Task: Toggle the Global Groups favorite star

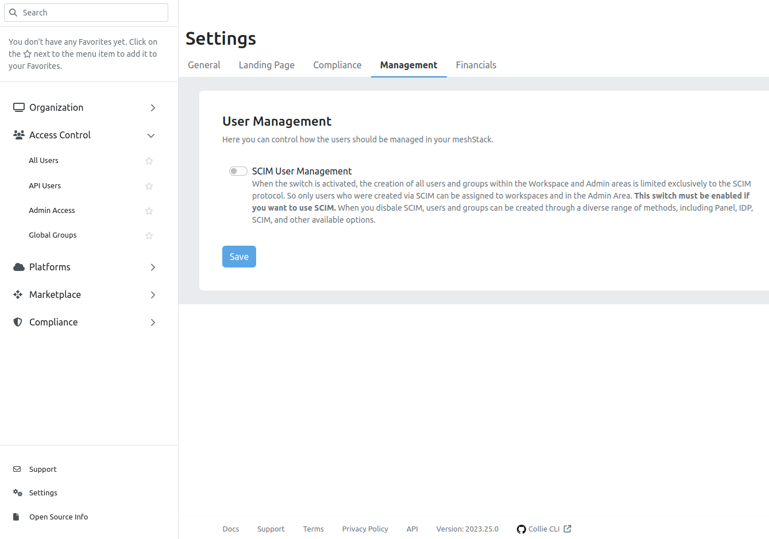Action: 149,235
